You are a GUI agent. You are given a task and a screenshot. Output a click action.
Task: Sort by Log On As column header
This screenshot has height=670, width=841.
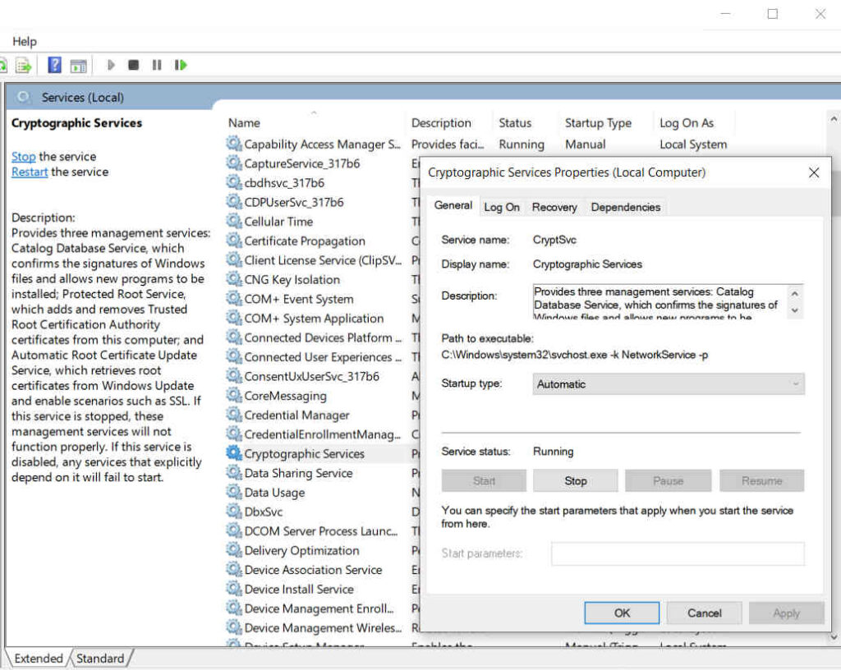pos(686,122)
